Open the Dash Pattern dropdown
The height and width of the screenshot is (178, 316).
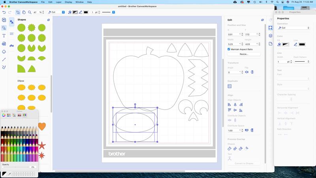302,62
